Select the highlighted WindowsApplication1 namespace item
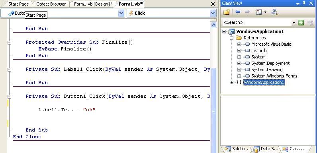This screenshot has width=317, height=153. [264, 82]
